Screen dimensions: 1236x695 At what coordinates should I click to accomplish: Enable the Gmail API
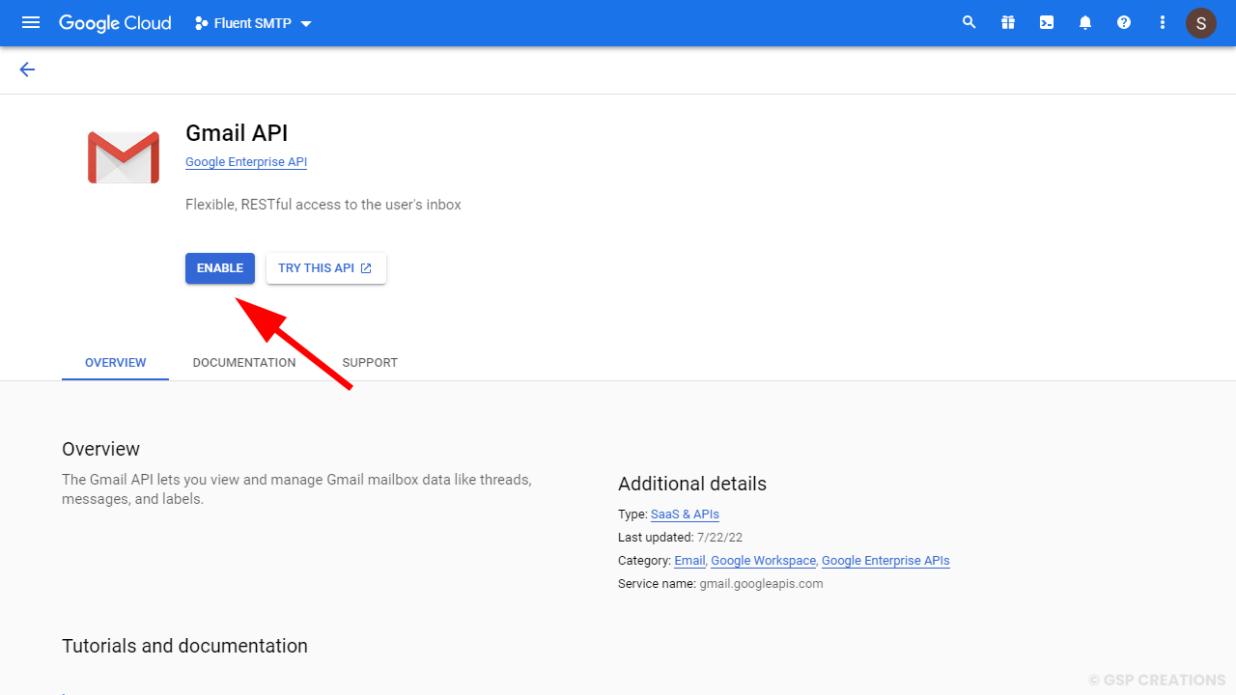coord(219,267)
